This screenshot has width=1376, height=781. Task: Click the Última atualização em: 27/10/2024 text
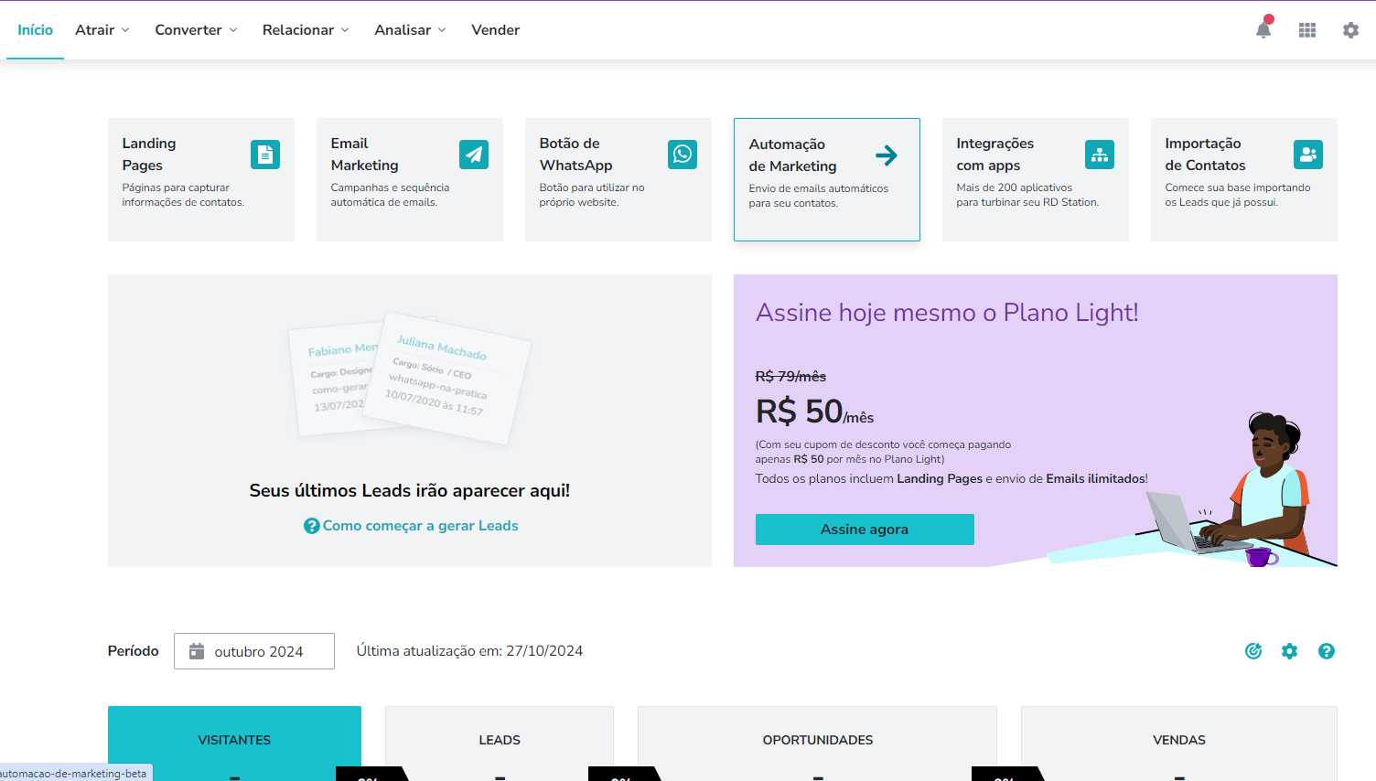(x=470, y=651)
